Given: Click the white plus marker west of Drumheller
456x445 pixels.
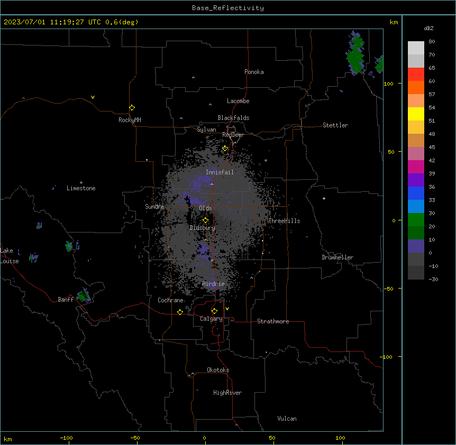Looking at the screenshot, I should [x=324, y=198].
